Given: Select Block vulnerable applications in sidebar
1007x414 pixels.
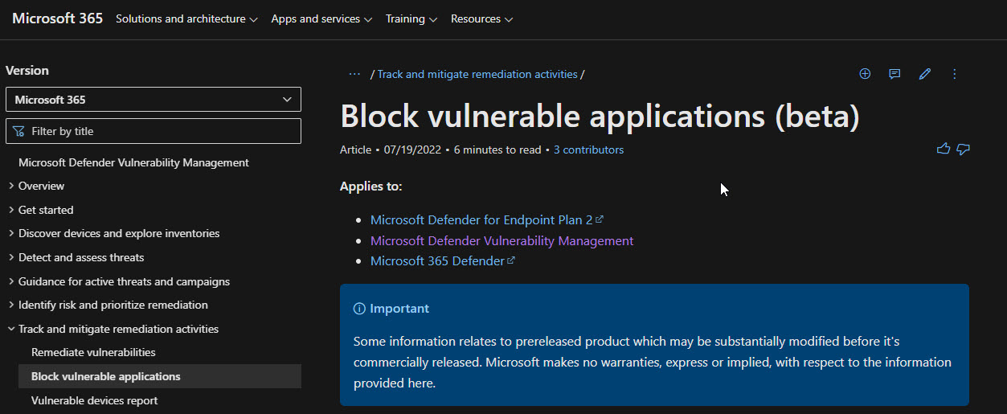Looking at the screenshot, I should tap(160, 376).
